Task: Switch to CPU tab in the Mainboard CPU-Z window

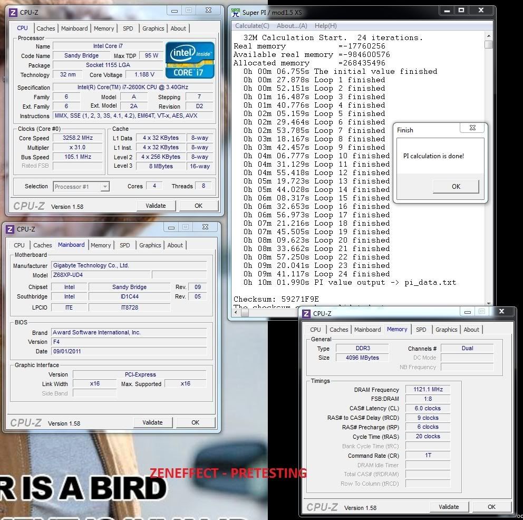Action: 19,245
